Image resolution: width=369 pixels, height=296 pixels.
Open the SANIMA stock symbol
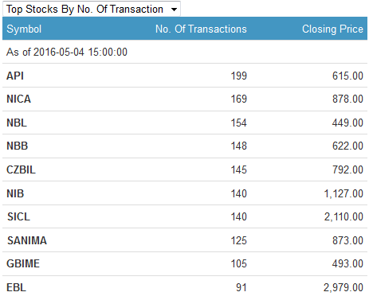tap(27, 241)
